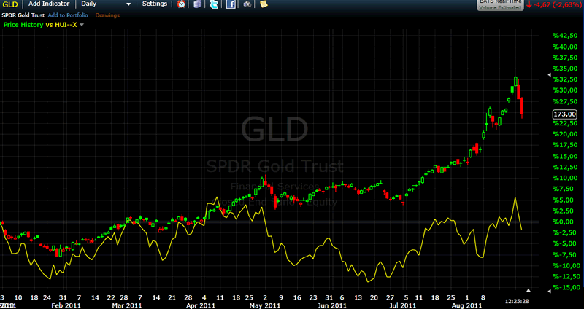Click the 173,00 current price label
584x309 pixels.
[x=565, y=114]
